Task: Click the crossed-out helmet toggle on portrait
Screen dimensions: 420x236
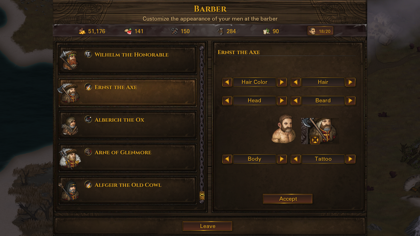Action: coord(315,140)
